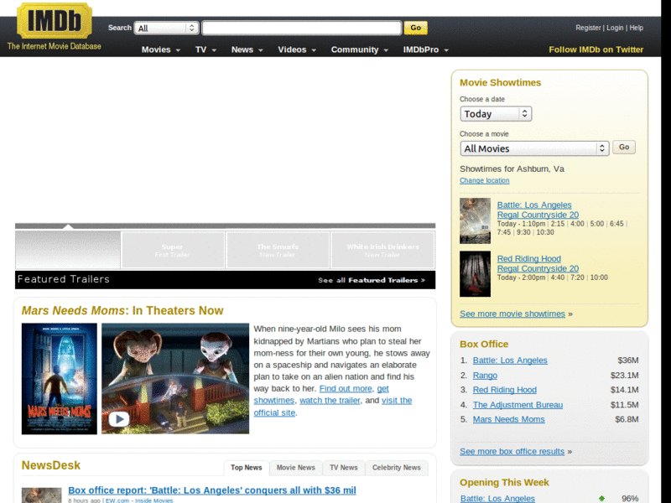Expand the TV menu
The width and height of the screenshot is (671, 503).
coord(205,49)
